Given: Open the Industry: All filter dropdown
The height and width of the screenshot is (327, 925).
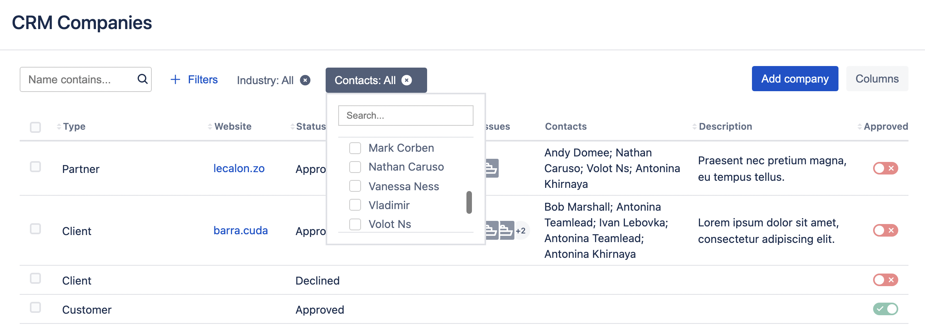Looking at the screenshot, I should (265, 80).
